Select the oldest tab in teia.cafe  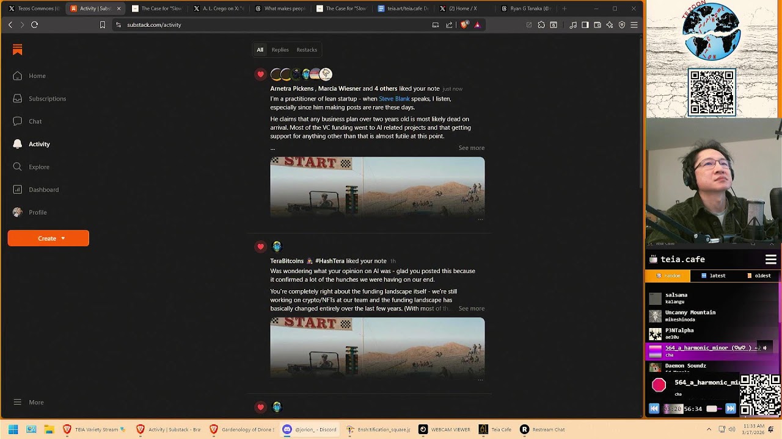pos(758,276)
